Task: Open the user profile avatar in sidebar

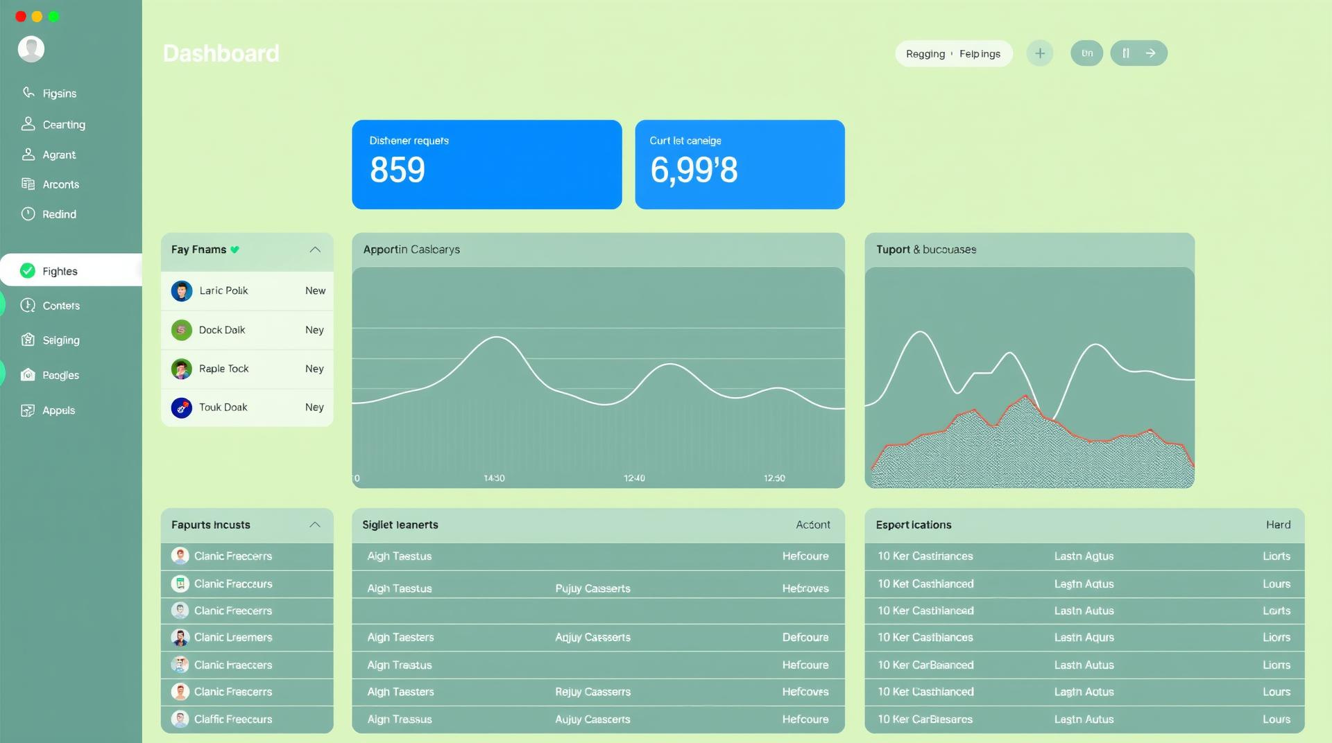Action: pos(31,49)
